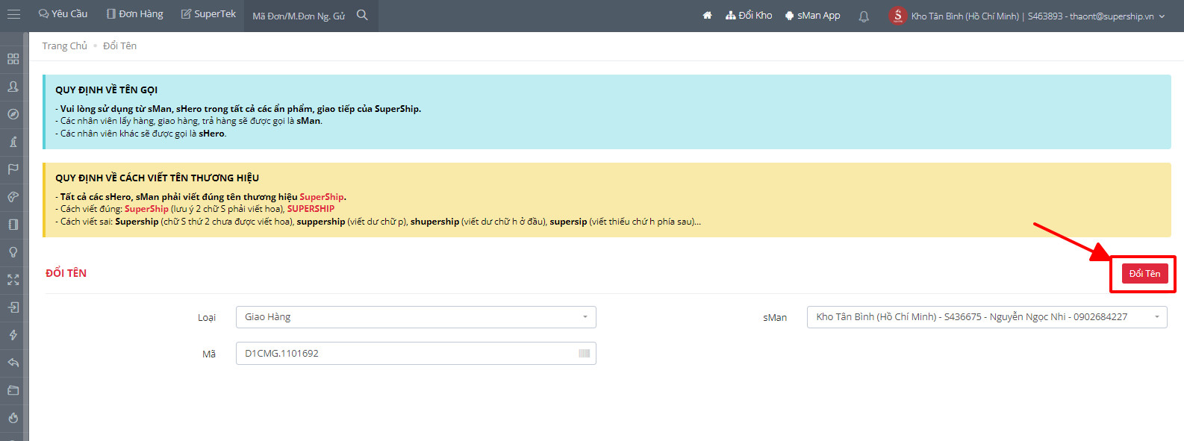The image size is (1184, 441).
Task: Open Đổi Kho in top bar
Action: (749, 15)
